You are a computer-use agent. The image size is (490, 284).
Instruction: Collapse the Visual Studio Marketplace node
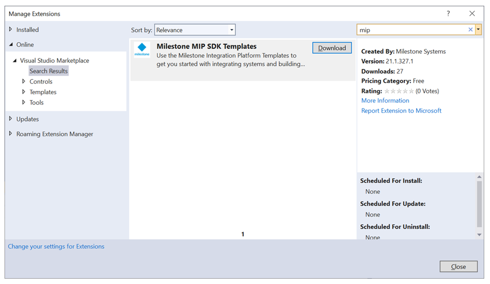14,60
